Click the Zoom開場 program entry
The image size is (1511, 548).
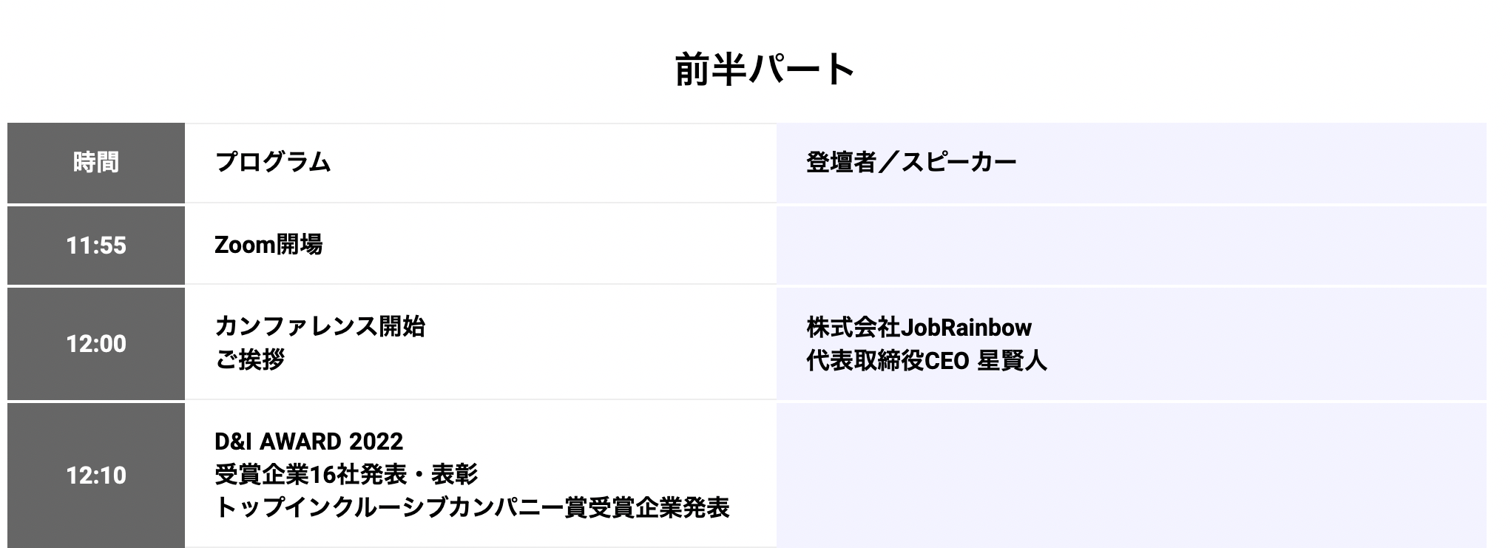[268, 245]
